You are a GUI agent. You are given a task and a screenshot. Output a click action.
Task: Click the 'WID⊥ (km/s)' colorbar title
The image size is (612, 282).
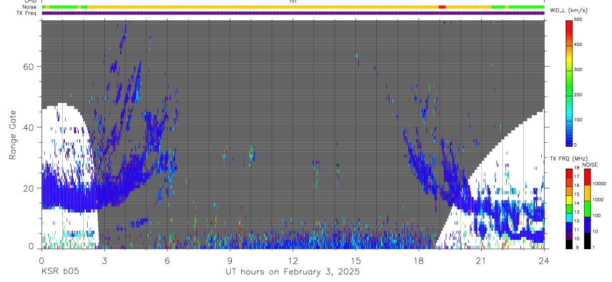[x=569, y=10]
